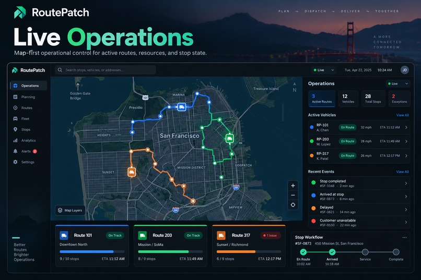Screen dimensions: 421x280
Task: Expand the Delayed event row
Action: 359,210
